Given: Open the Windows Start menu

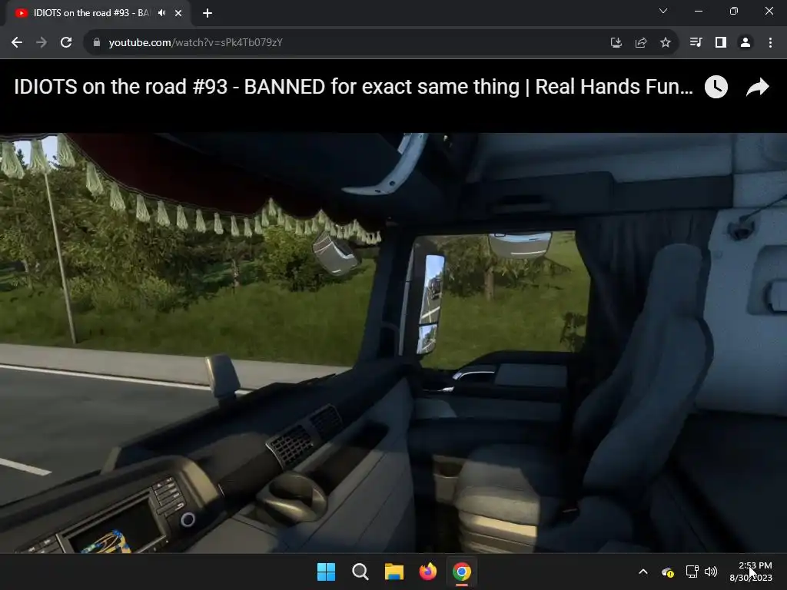Looking at the screenshot, I should pos(326,572).
